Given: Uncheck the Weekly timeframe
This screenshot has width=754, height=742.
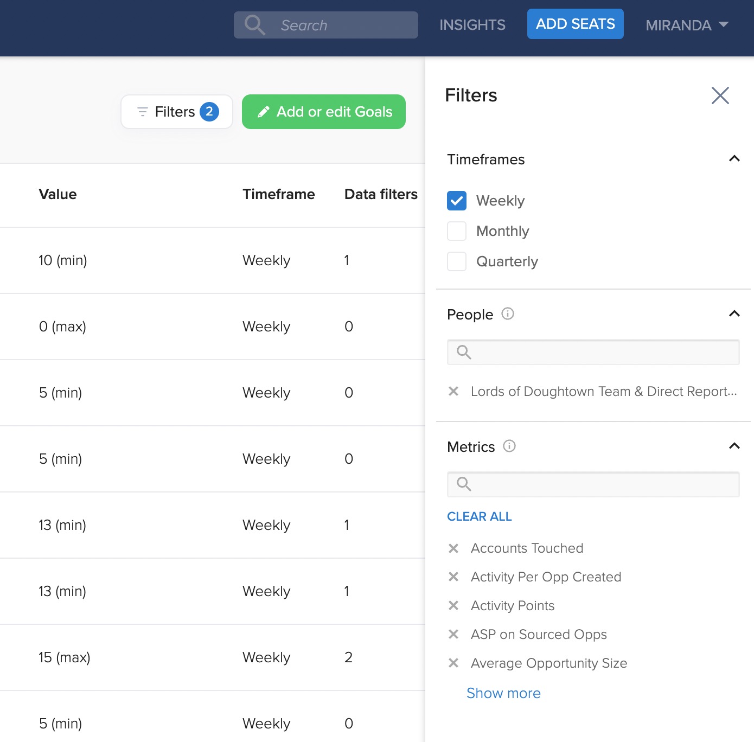Looking at the screenshot, I should (457, 201).
